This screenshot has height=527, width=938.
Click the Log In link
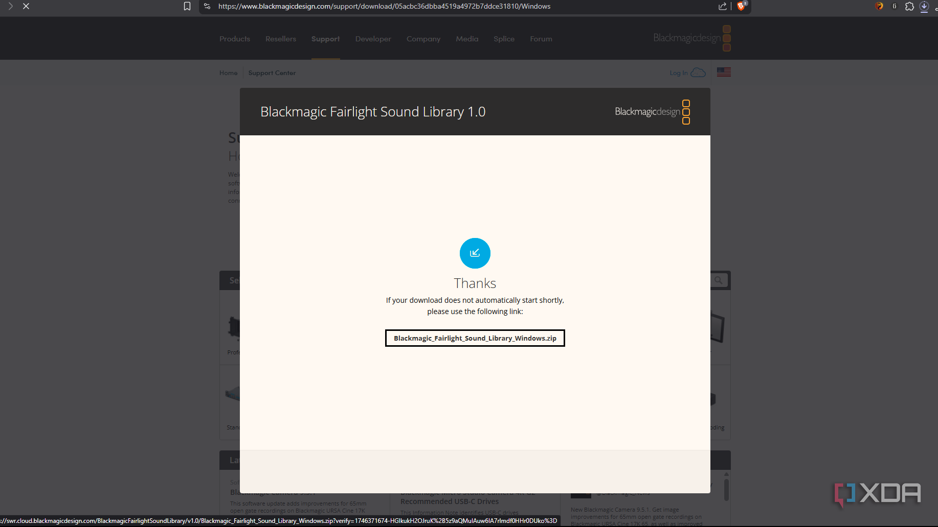coord(679,73)
